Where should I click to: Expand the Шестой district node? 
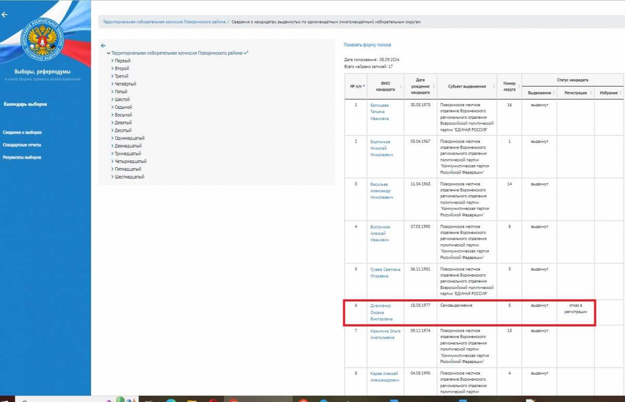pyautogui.click(x=112, y=99)
